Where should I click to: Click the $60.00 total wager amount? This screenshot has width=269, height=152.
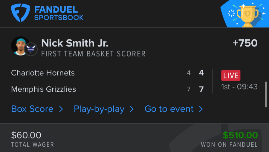tap(26, 135)
